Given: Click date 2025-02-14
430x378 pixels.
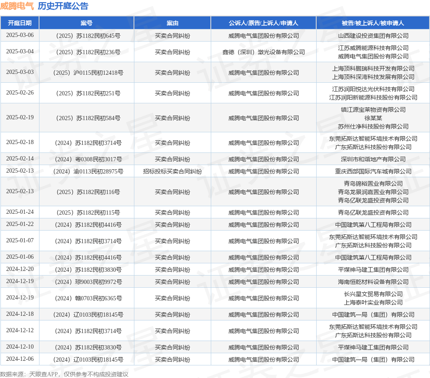Looking at the screenshot, I should pyautogui.click(x=20, y=159).
